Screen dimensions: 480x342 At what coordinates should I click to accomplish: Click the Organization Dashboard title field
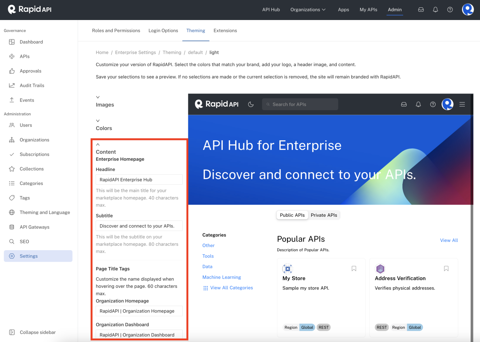(x=139, y=335)
